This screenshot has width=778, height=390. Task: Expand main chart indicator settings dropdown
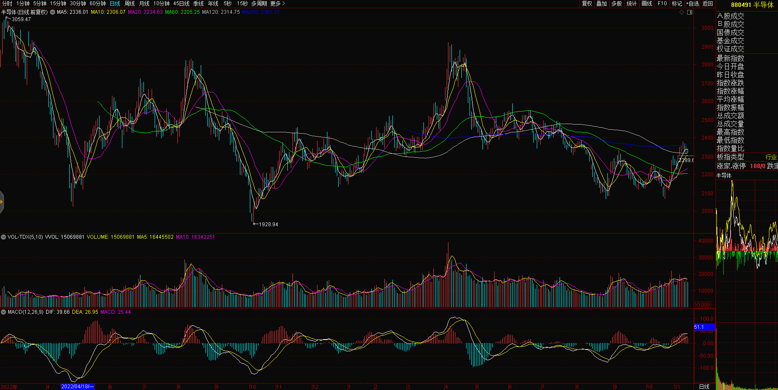(53, 12)
